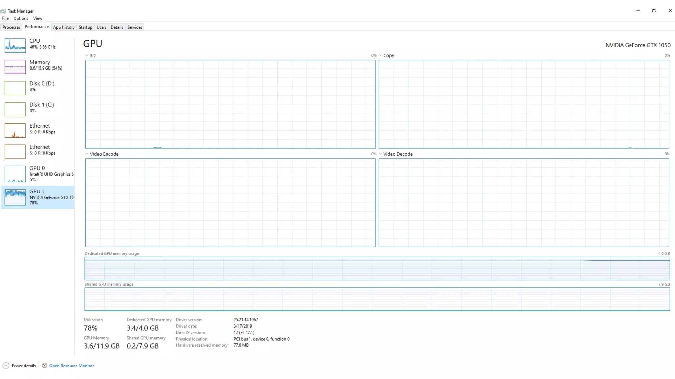Open the Options menu
This screenshot has width=675, height=379.
(21, 18)
